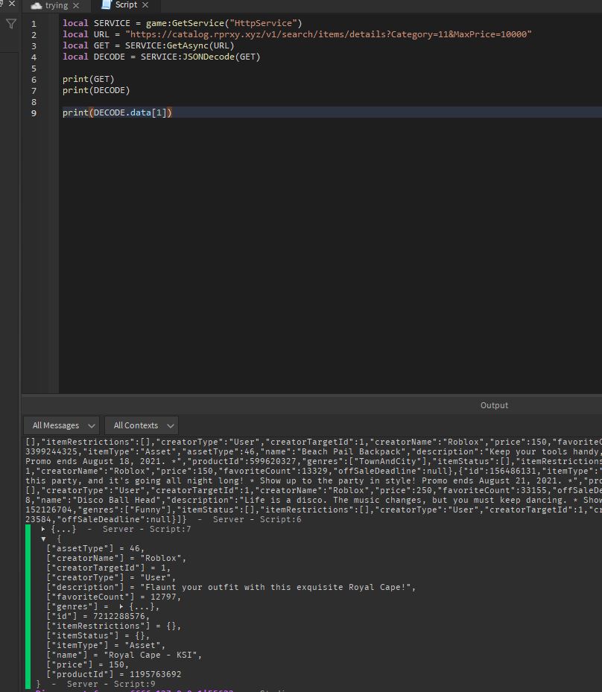The height and width of the screenshot is (692, 602).
Task: Click the 'Beach Pail Backpack' JSON output line
Action: coord(314,451)
